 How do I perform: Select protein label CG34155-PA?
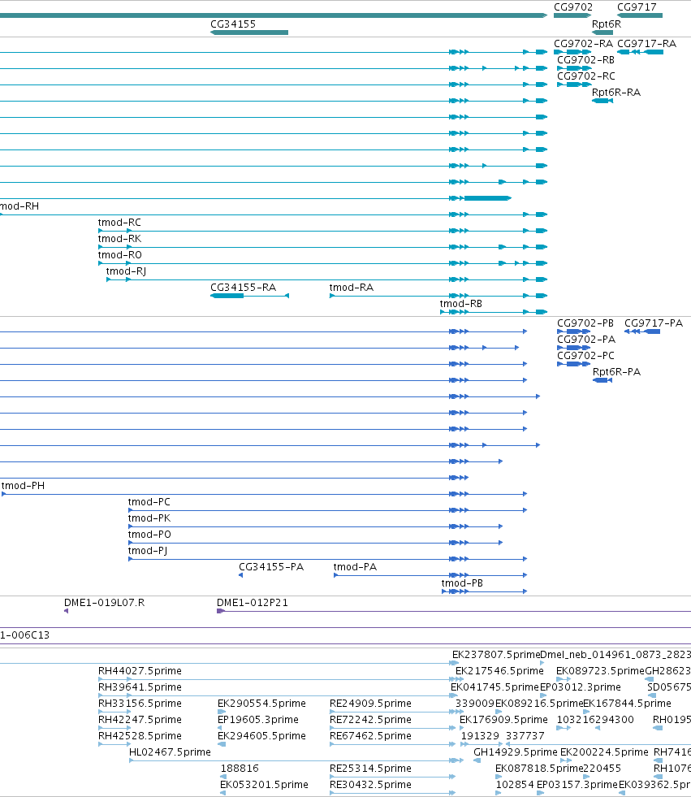pyautogui.click(x=271, y=567)
